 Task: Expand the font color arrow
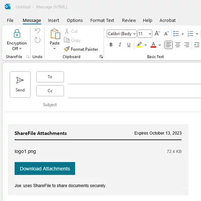tap(160, 45)
